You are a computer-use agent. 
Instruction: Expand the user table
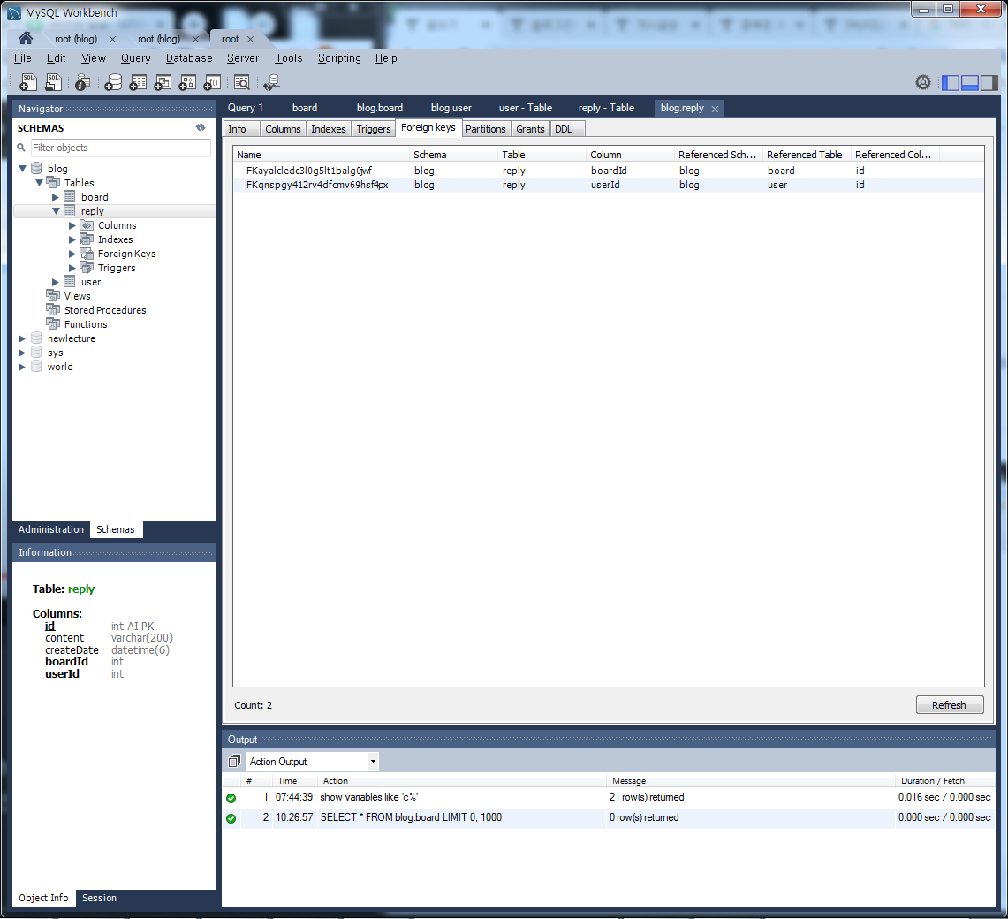pos(56,282)
